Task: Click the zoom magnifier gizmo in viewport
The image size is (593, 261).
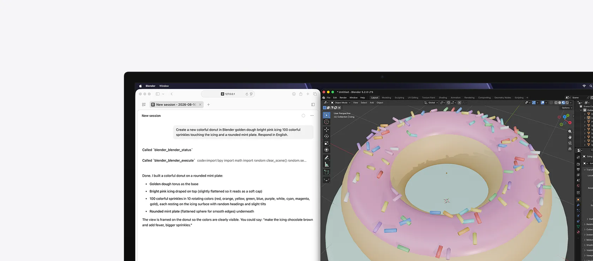Action: (570, 131)
